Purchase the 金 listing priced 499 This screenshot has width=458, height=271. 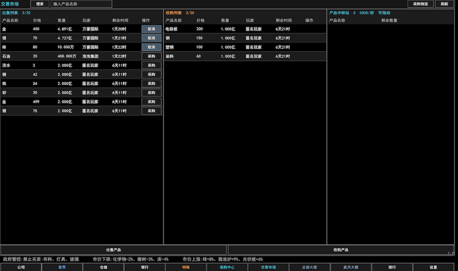pos(151,102)
